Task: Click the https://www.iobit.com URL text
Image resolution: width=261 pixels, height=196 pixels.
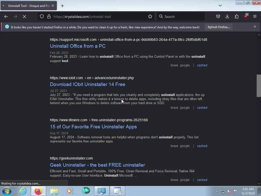Action: (66, 78)
